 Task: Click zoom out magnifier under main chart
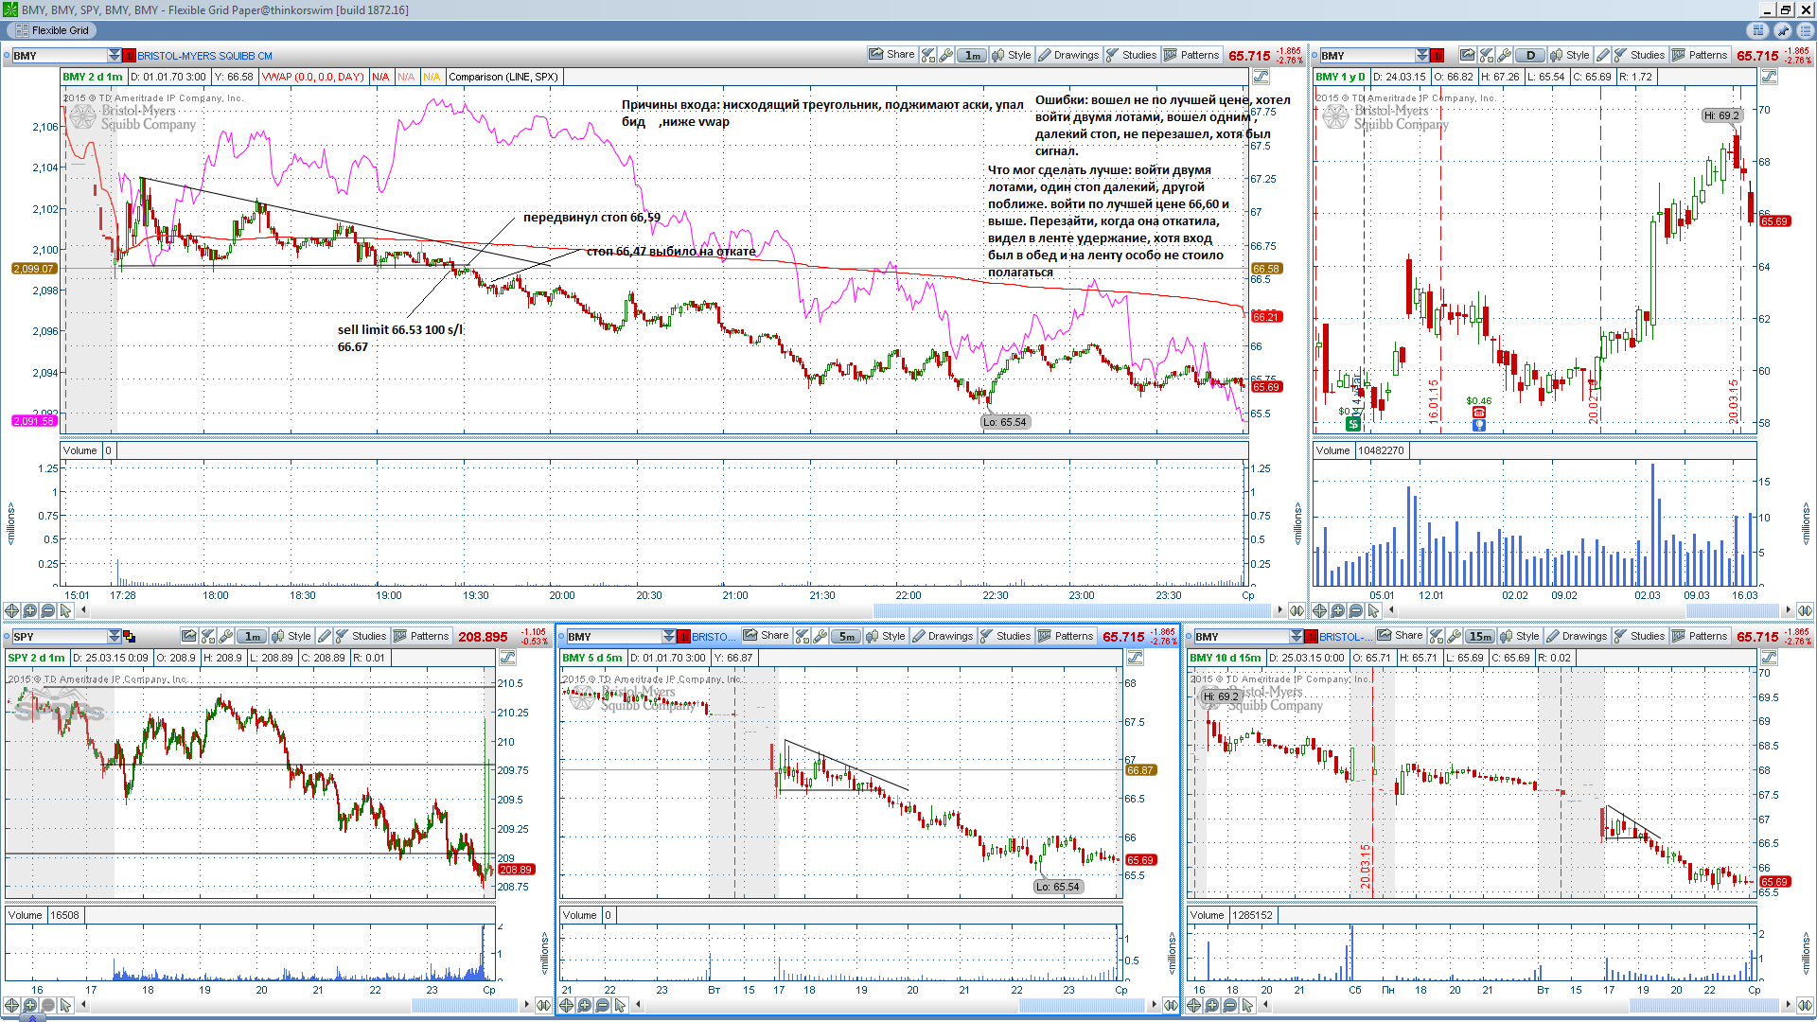point(47,611)
